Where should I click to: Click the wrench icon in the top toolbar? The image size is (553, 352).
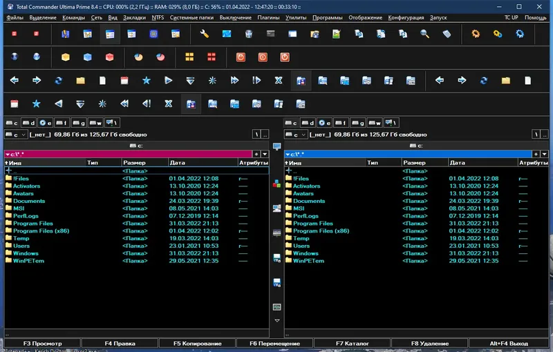coord(205,34)
